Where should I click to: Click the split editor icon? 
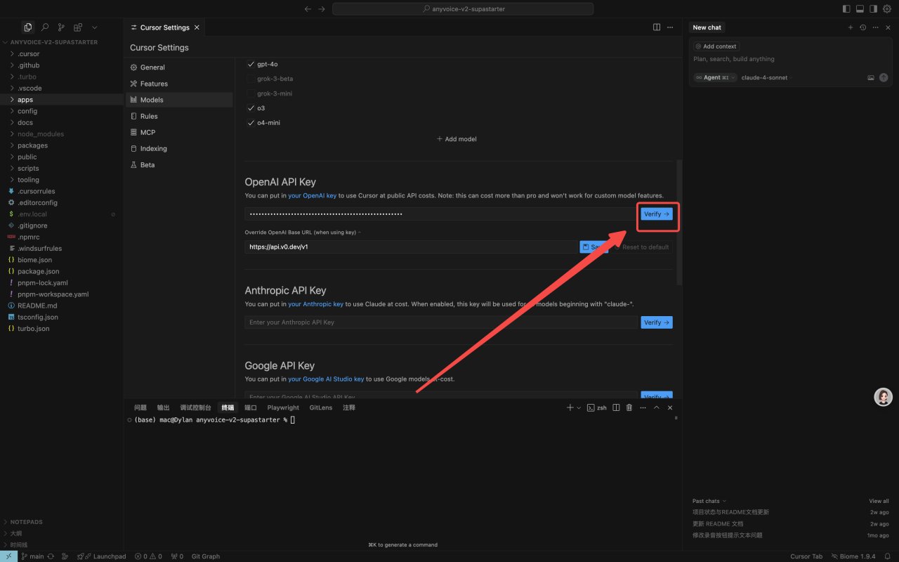point(657,27)
